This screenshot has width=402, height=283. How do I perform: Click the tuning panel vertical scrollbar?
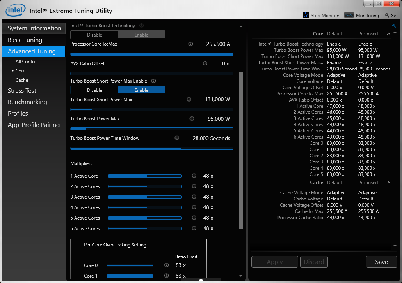[x=241, y=151]
